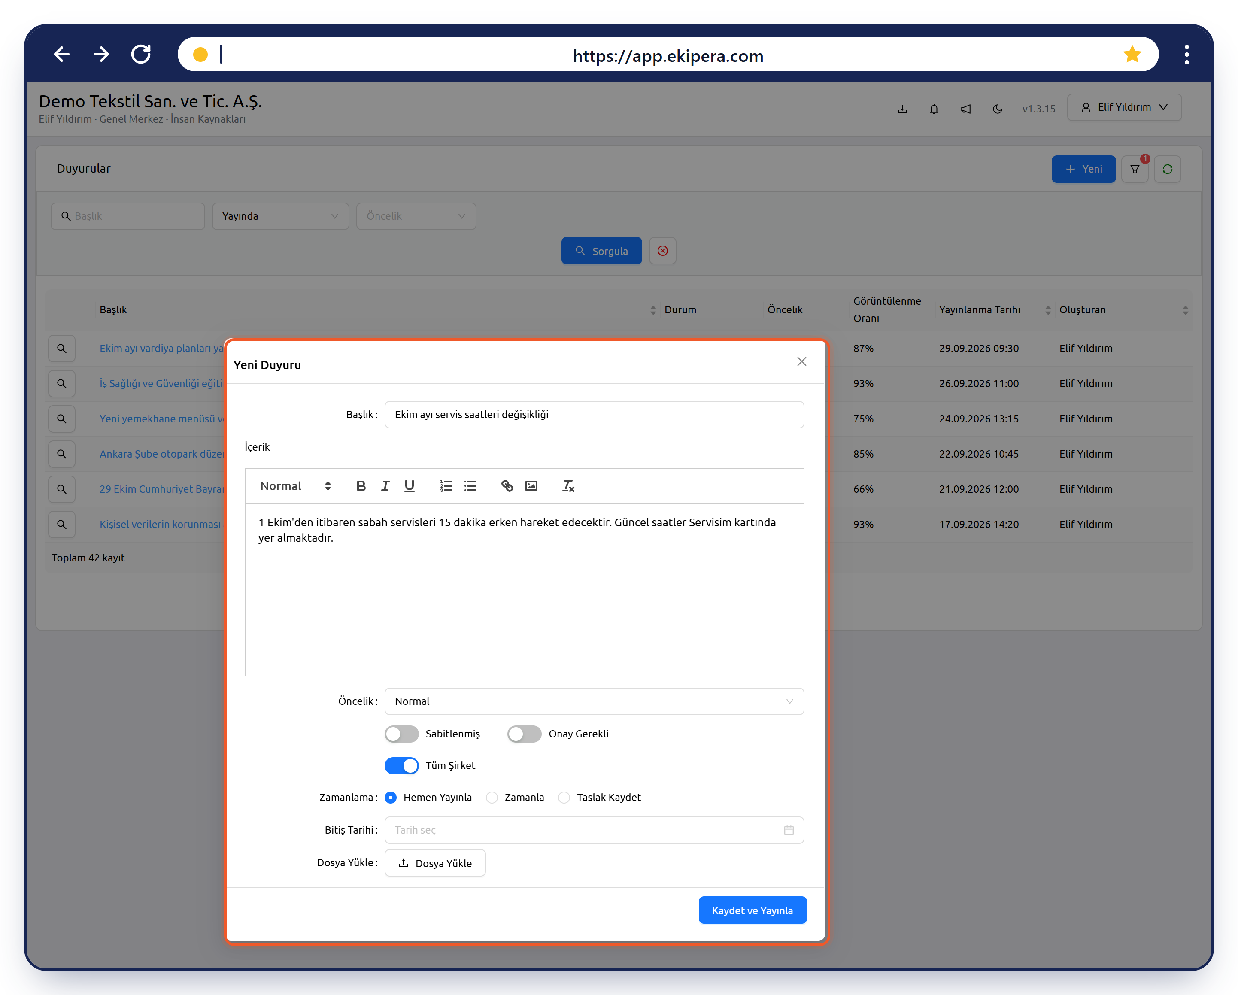Insert an image into the content
The image size is (1238, 995).
click(532, 486)
